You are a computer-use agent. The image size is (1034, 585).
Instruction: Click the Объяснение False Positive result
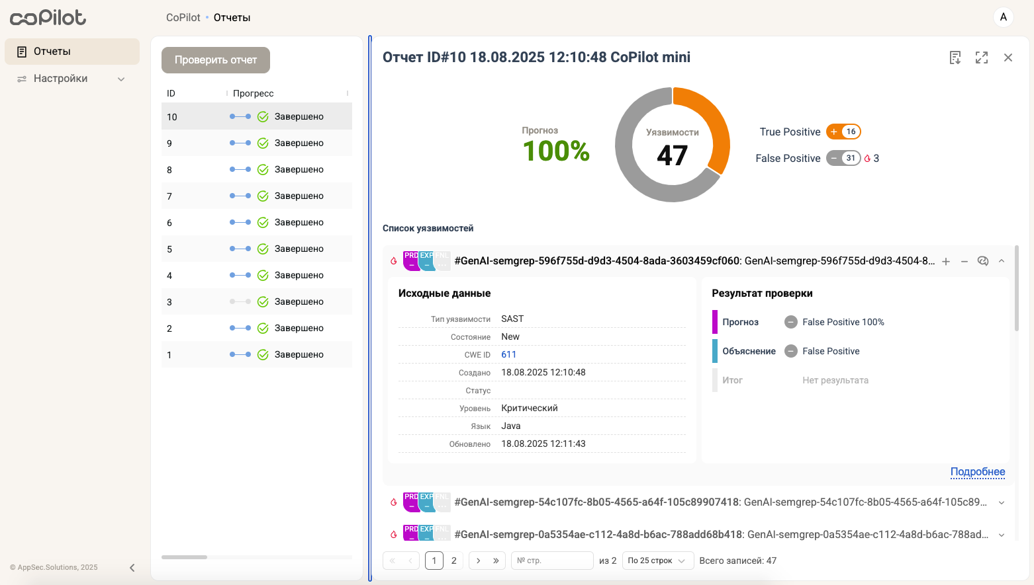coord(822,351)
